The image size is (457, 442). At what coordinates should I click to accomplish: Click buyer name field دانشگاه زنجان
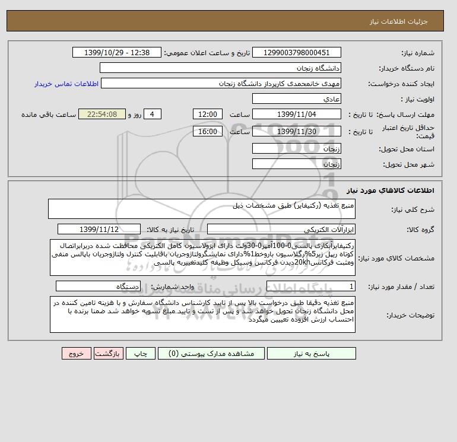220,68
